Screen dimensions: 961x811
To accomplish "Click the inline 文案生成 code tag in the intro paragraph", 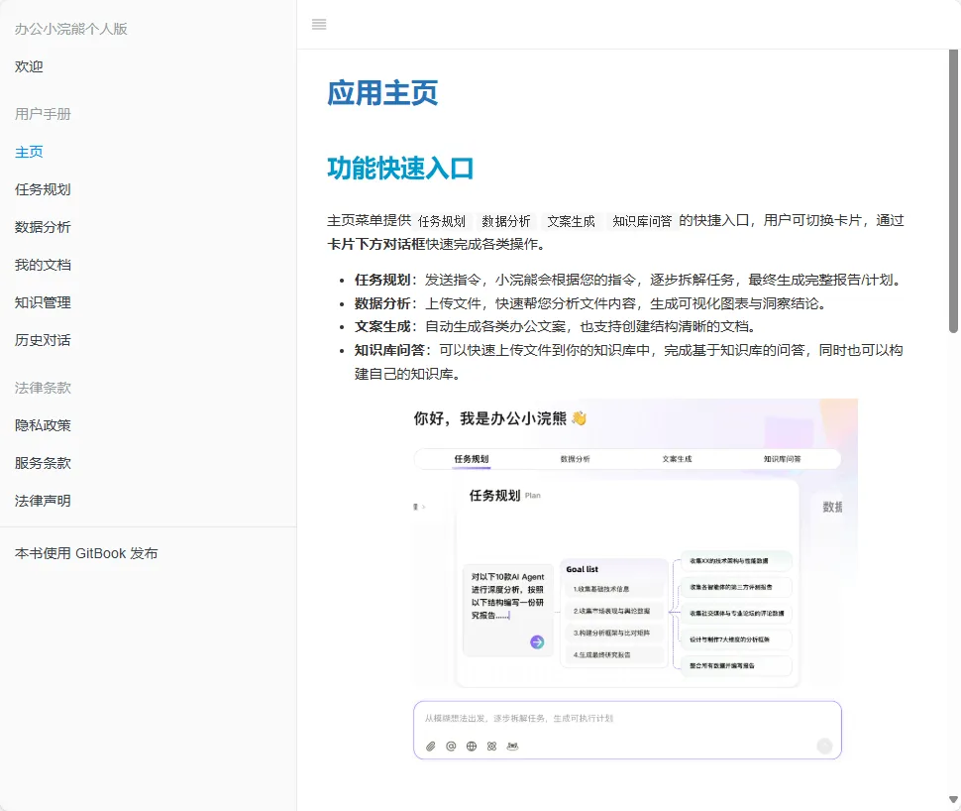I will pos(571,221).
